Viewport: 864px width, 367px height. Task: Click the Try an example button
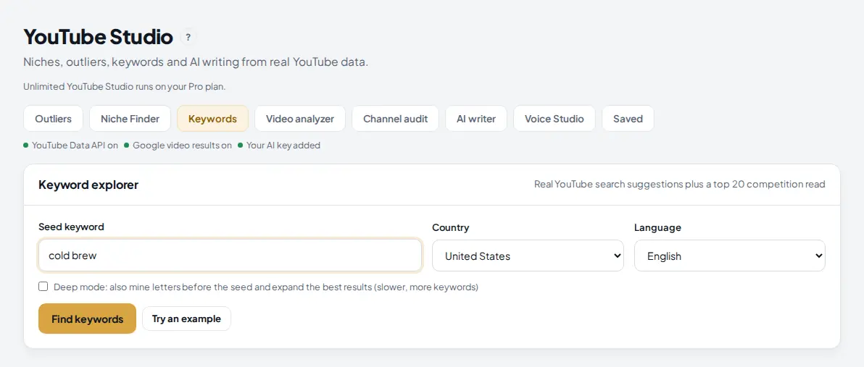pos(186,319)
